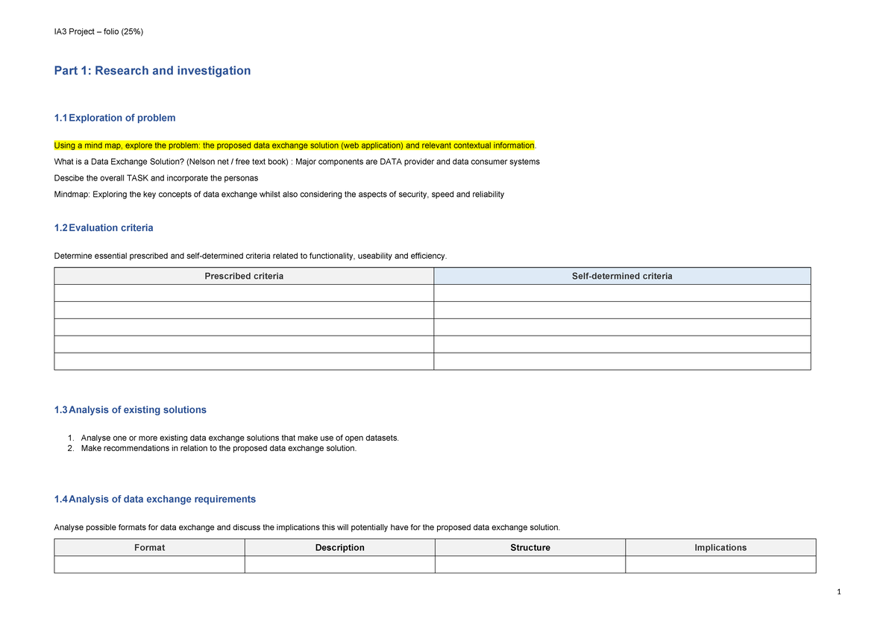
Task: Place cursor in 'Descibe the overall TASK' line
Action: point(156,178)
